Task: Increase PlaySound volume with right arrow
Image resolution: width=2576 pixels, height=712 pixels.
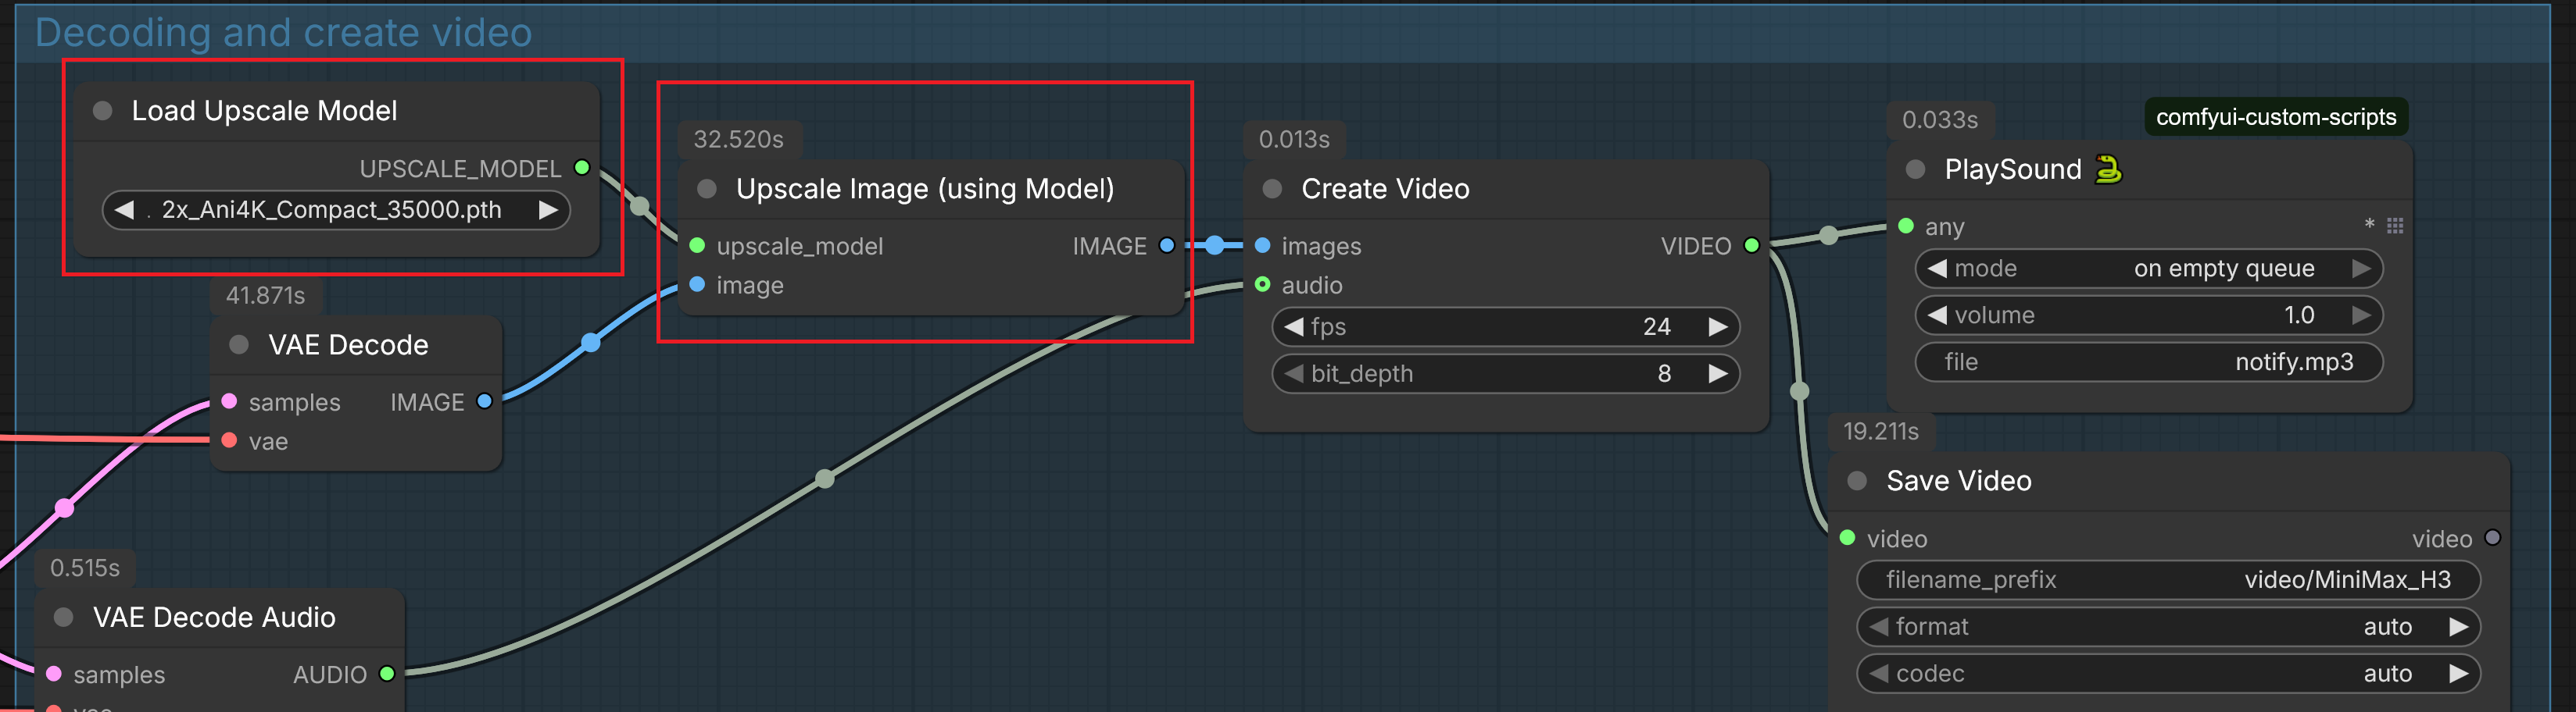Action: pos(2361,315)
